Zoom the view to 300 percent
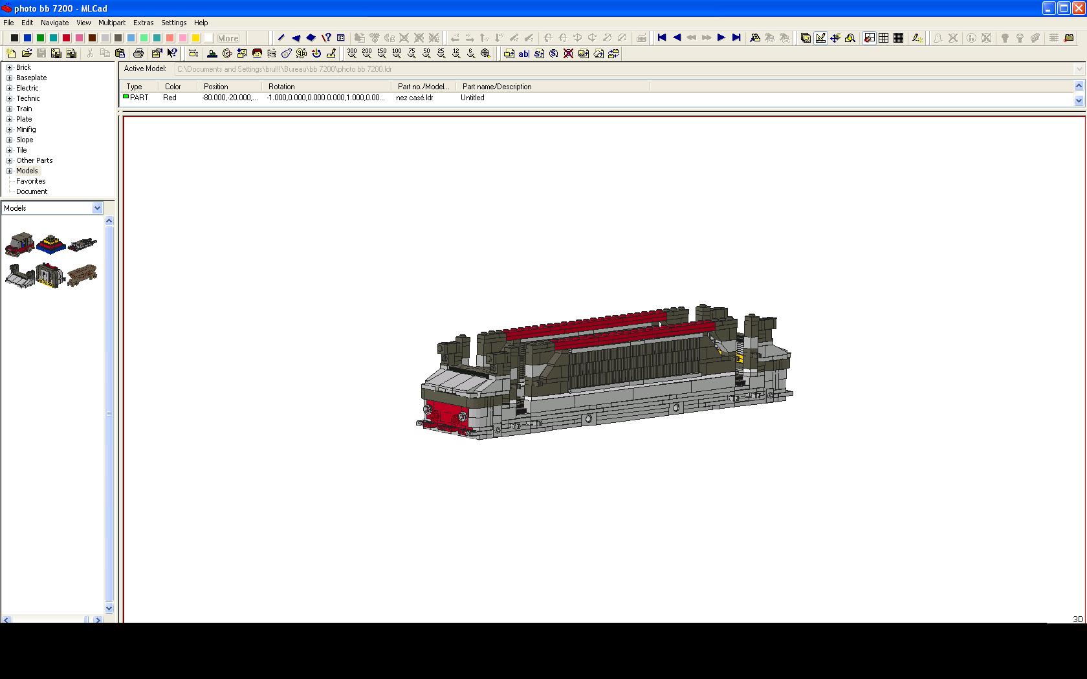 click(352, 54)
